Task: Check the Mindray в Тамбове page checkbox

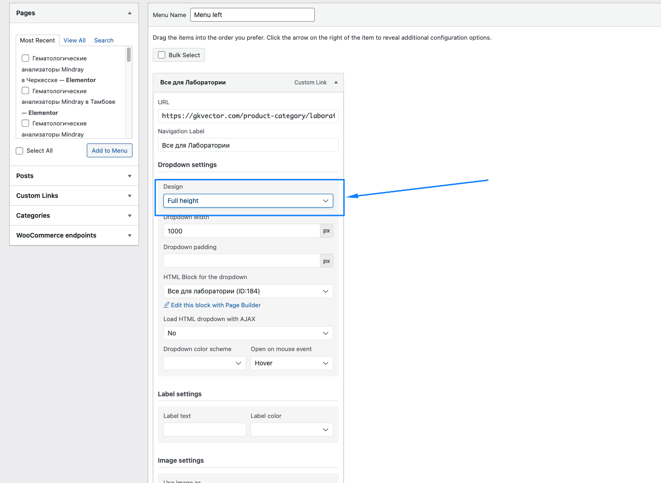Action: coord(25,91)
